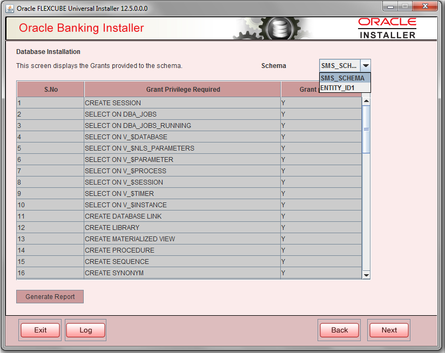Click the Exit button
This screenshot has width=445, height=353.
tap(40, 330)
